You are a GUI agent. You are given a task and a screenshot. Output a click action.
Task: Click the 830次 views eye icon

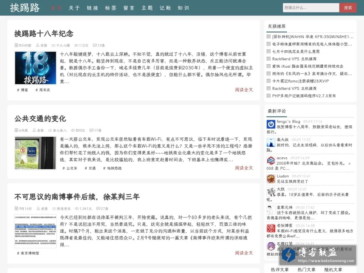pyautogui.click(x=73, y=130)
